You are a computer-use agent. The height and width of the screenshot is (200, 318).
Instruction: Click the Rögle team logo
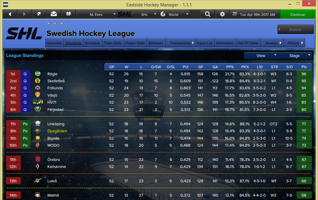(38, 74)
